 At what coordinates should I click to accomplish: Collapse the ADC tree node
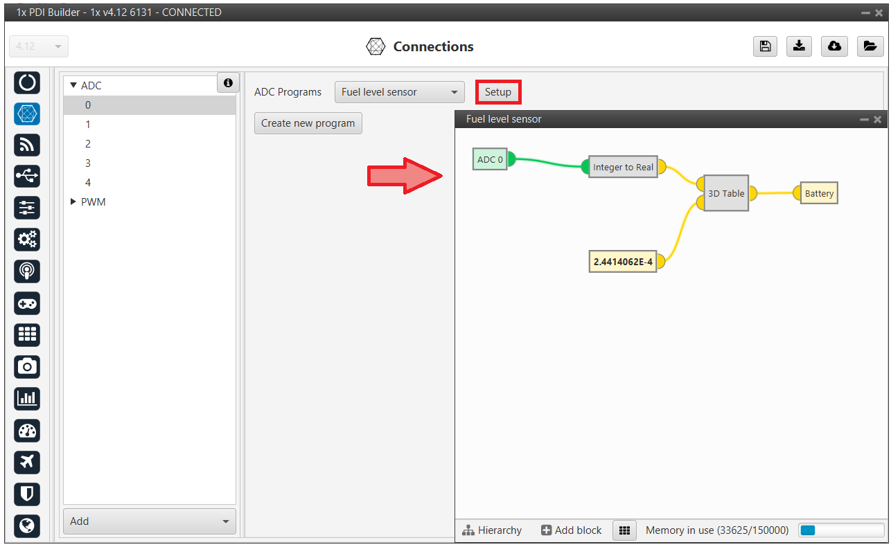(x=73, y=86)
